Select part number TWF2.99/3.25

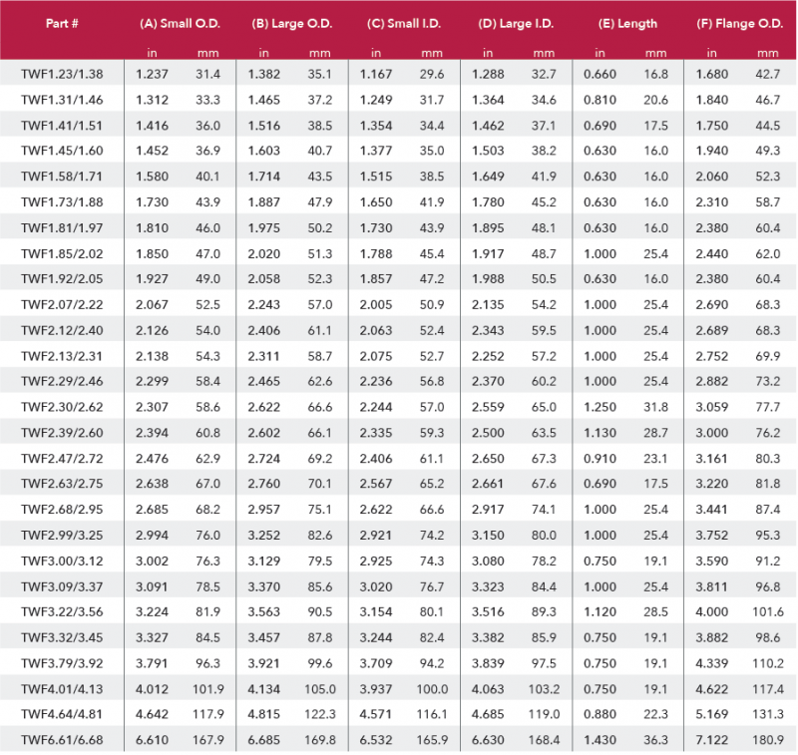point(62,535)
